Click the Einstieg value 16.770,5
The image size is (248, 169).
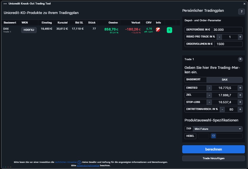[225, 88]
